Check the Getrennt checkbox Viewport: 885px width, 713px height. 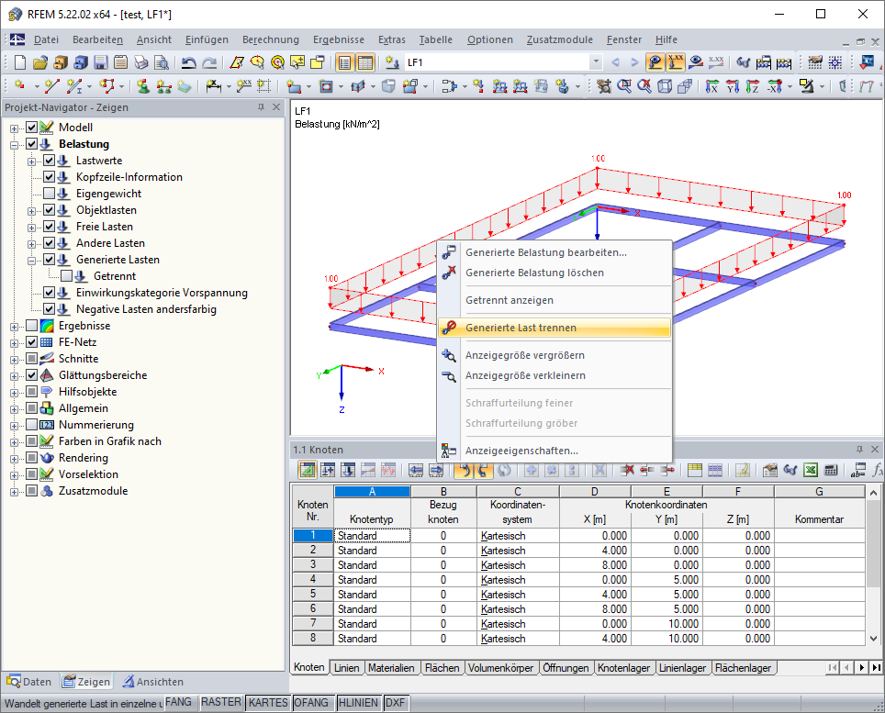point(67,276)
